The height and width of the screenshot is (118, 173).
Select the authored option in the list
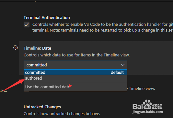(75, 78)
